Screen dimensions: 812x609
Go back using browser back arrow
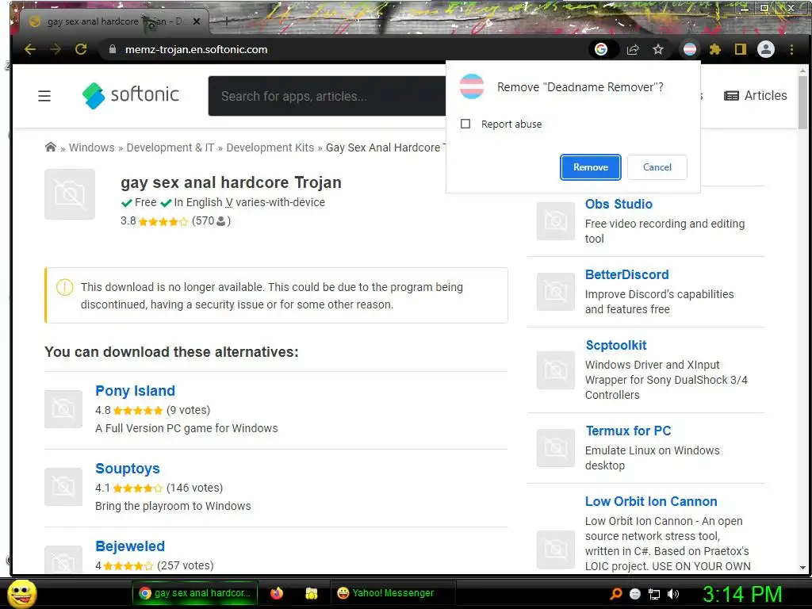tap(30, 50)
